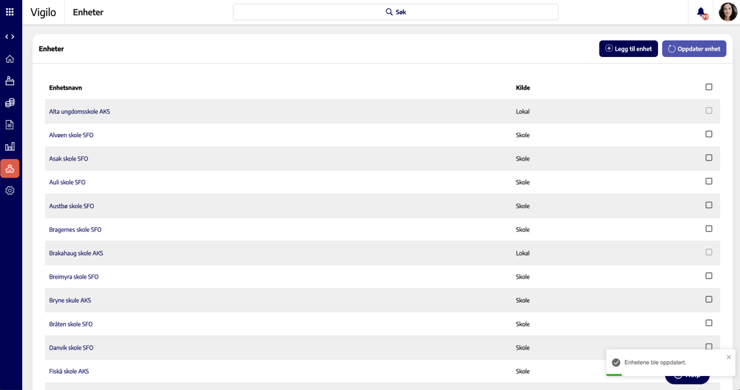Dismiss the 'Enhetene ble oppdatert' notification
740x390 pixels.
pyautogui.click(x=728, y=357)
